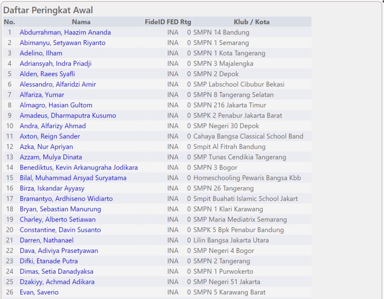Screen dimensions: 384x299
Task: Open Evan, Saverio player details
Action: (39, 292)
